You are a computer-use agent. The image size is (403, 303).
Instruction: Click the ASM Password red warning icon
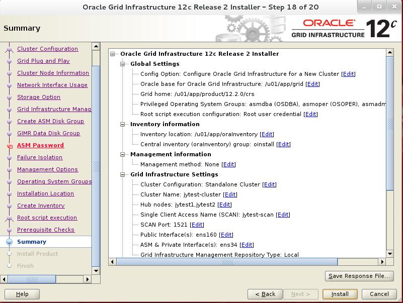10,146
